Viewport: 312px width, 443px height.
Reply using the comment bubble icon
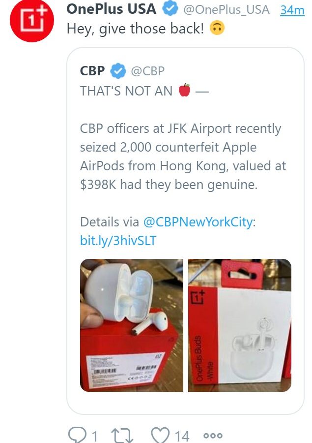(x=78, y=435)
